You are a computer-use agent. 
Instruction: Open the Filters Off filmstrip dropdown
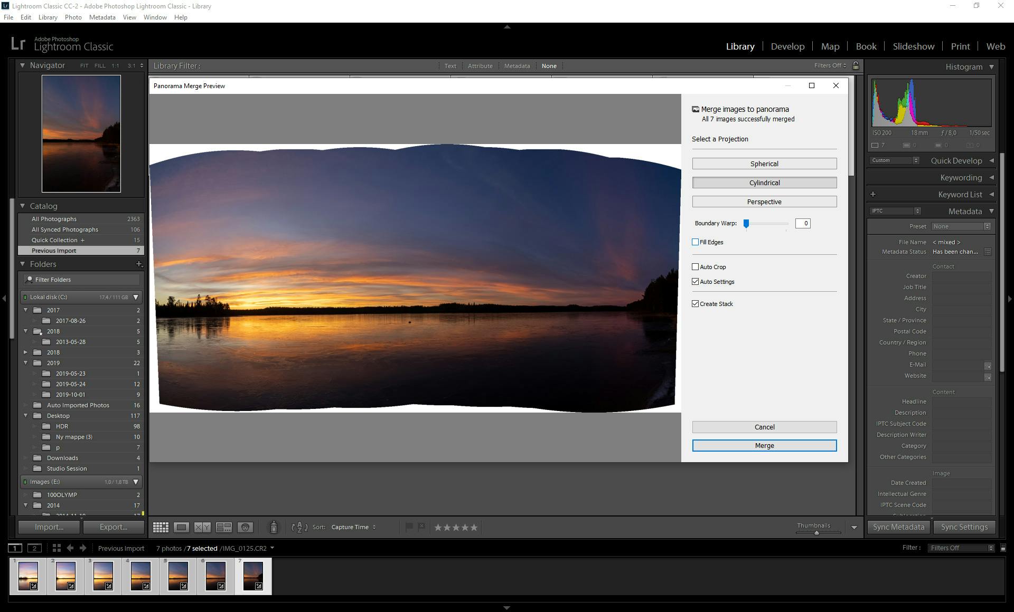click(961, 548)
